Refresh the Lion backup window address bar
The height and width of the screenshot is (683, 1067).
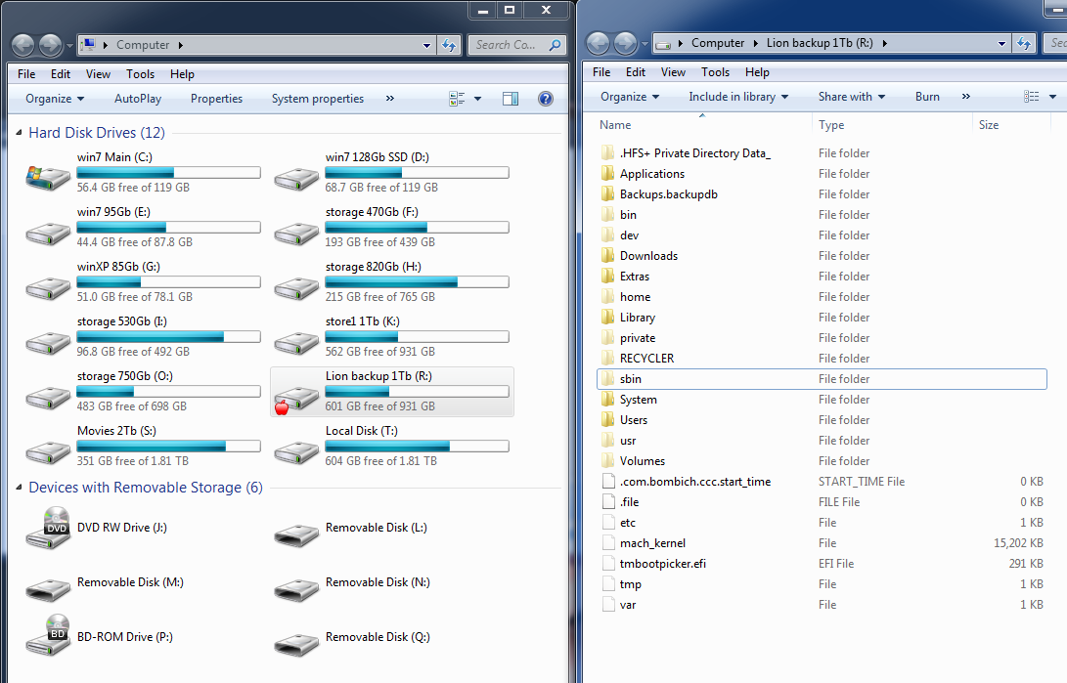pyautogui.click(x=1024, y=44)
